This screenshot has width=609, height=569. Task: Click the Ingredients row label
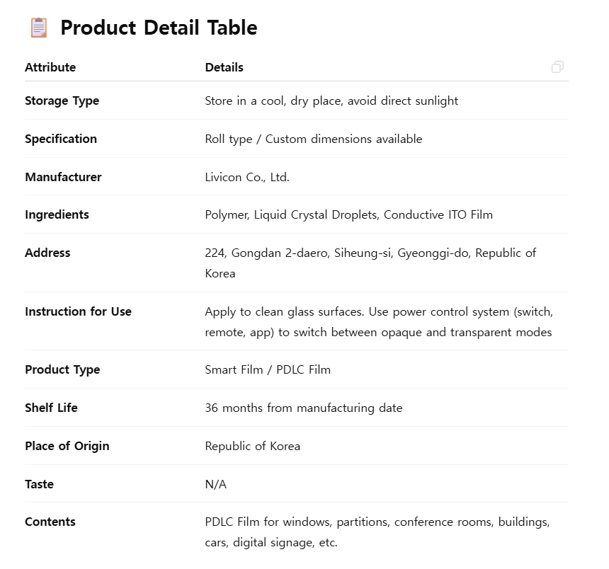[x=57, y=214]
